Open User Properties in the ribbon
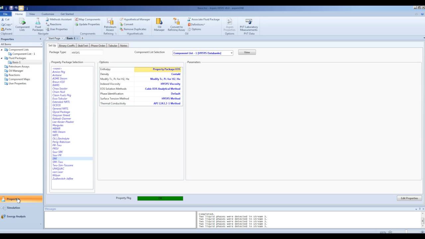Viewport: 425px width, 239px height. [57, 29]
